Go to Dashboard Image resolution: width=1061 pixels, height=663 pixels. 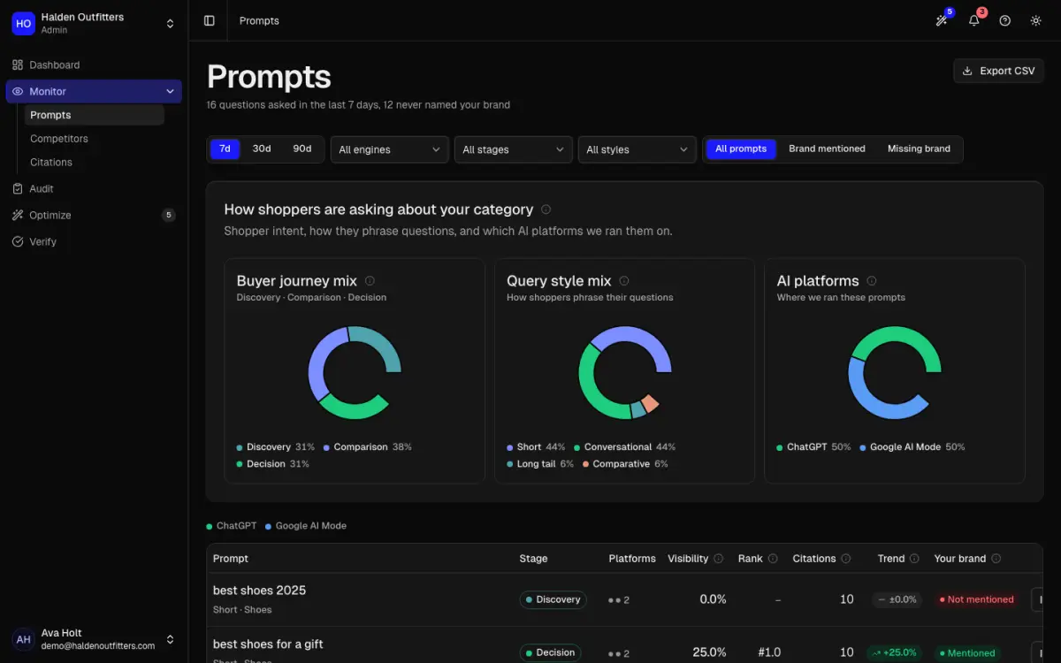tap(94, 65)
